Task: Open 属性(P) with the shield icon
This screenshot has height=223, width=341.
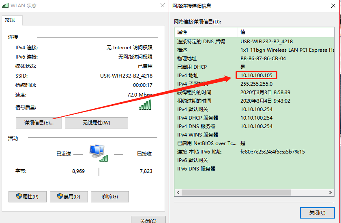Action: pos(28,197)
